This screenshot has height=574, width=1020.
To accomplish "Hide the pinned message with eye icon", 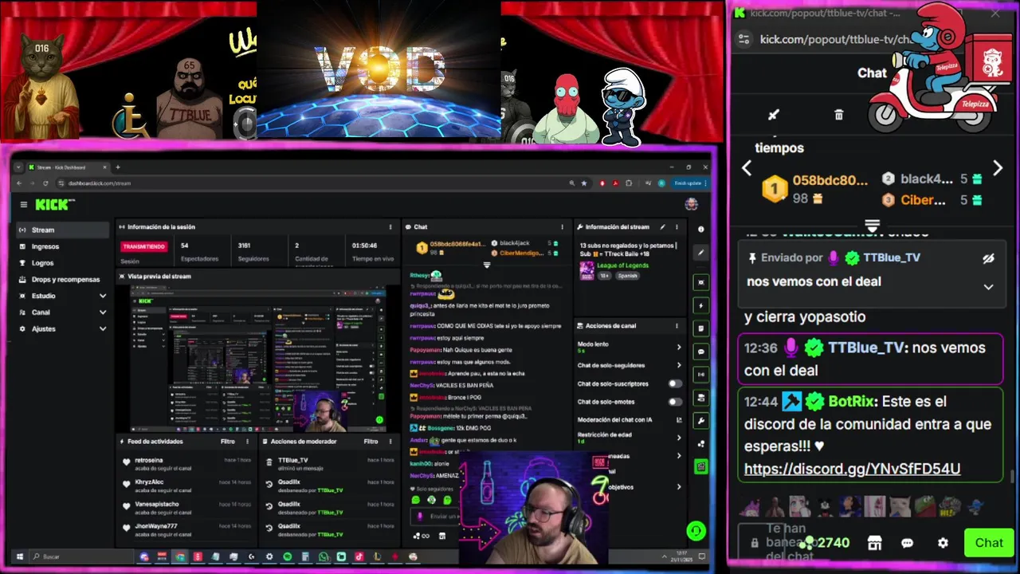I will (989, 258).
